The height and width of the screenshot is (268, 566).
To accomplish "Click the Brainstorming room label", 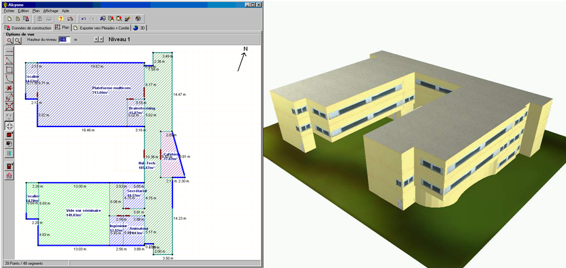I will click(x=142, y=108).
